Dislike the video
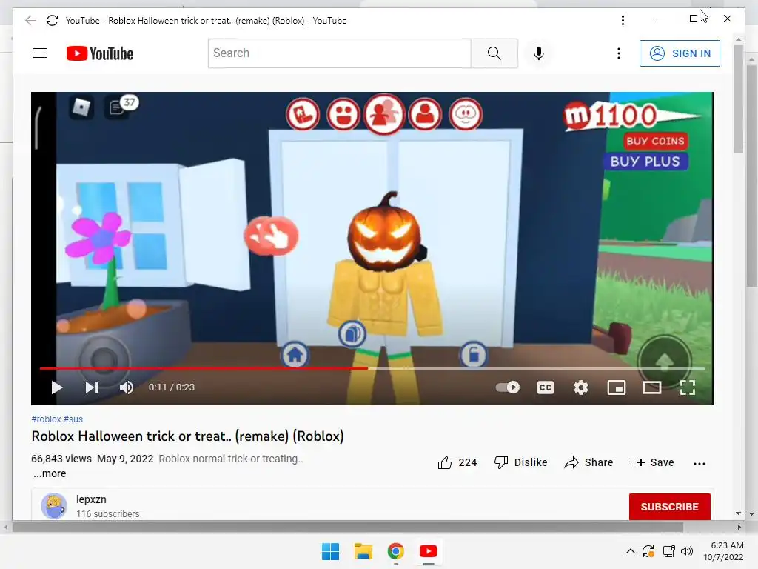758x569 pixels. [x=520, y=462]
